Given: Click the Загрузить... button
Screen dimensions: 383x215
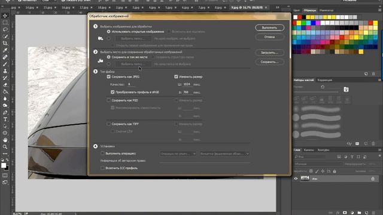Looking at the screenshot, I should pos(270,53).
